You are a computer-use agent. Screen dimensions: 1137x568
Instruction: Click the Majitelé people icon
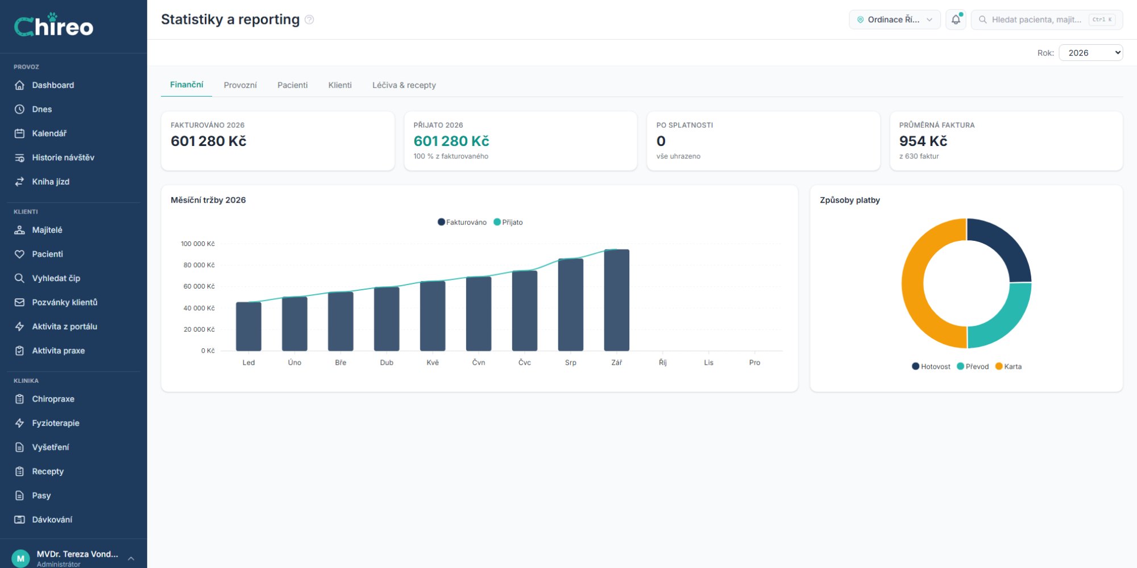[19, 230]
